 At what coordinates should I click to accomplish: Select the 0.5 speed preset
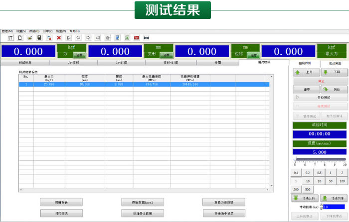[319, 172]
